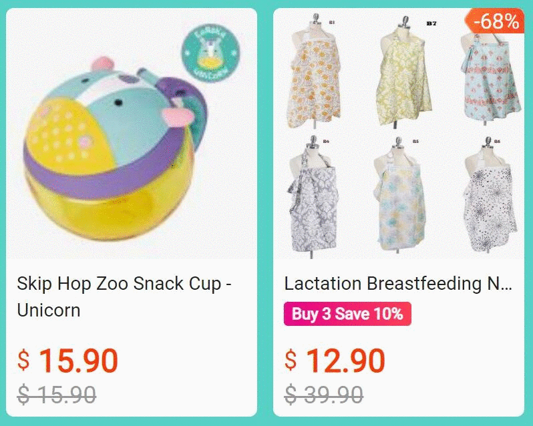Select the blue and pink nursing cover
Image resolution: width=533 pixels, height=426 pixels.
tap(492, 78)
